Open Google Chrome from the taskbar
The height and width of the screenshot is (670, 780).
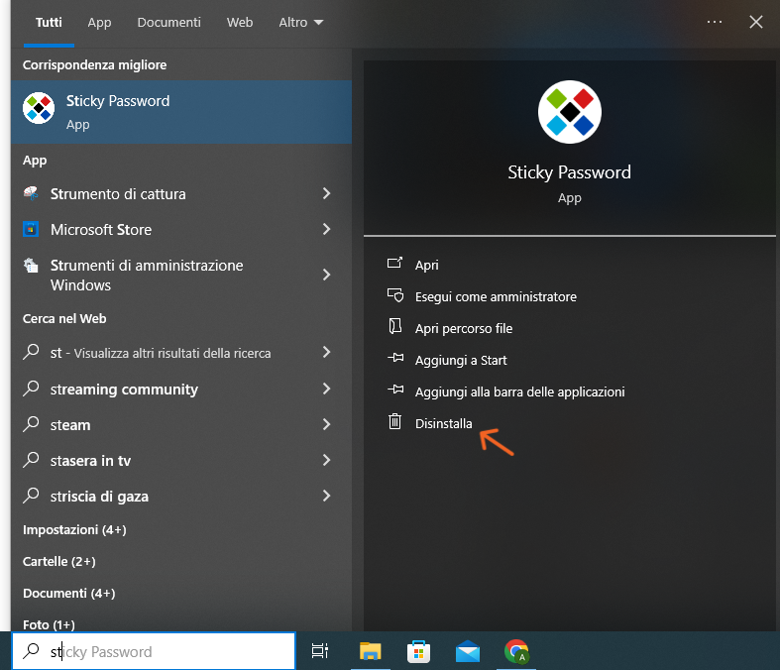pos(516,651)
